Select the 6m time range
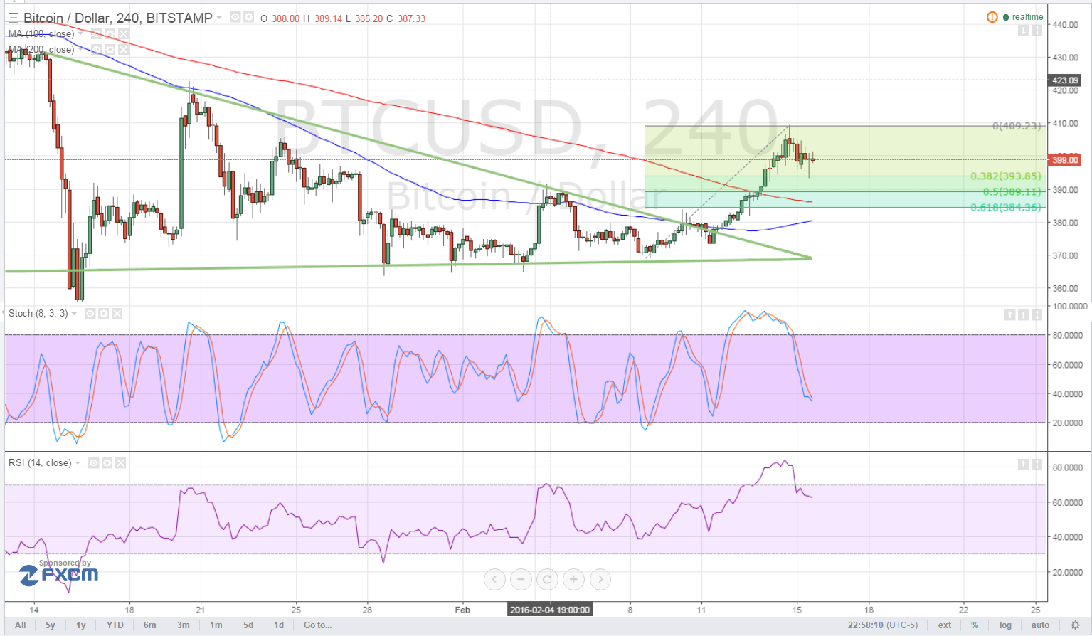Screen dimensions: 1092x636 pos(149,625)
